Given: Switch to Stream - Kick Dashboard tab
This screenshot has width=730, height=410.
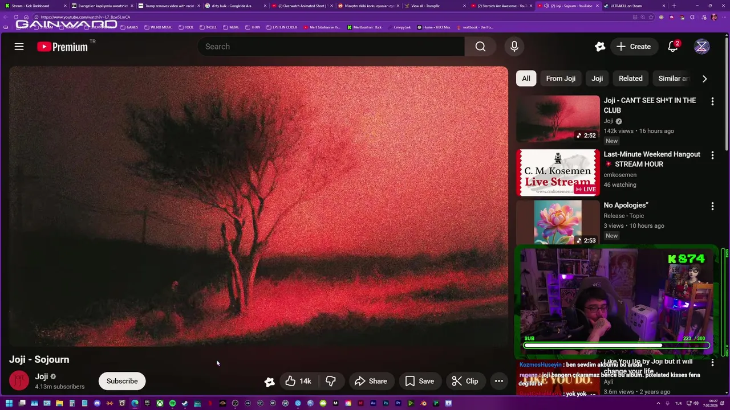Looking at the screenshot, I should [34, 6].
